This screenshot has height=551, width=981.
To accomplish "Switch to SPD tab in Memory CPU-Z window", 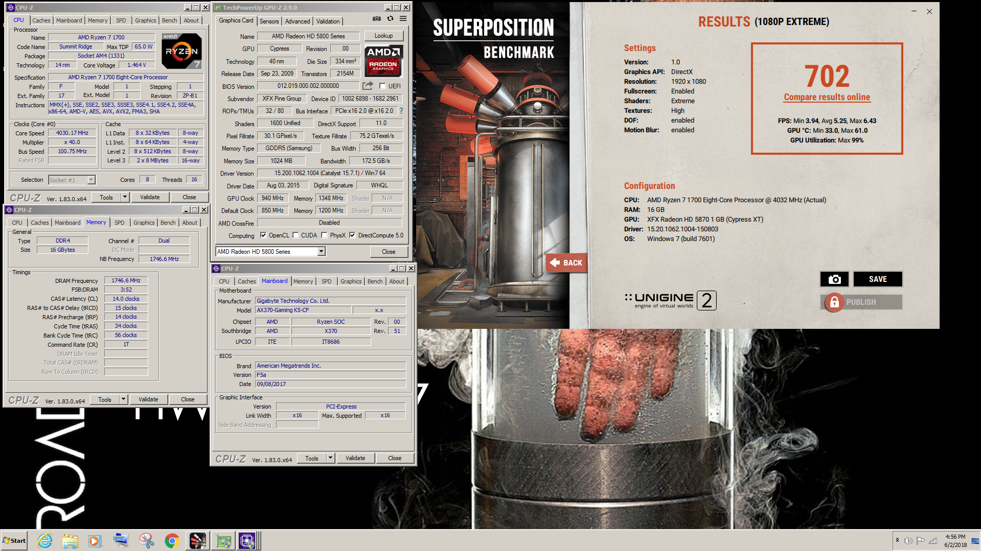I will (x=120, y=223).
